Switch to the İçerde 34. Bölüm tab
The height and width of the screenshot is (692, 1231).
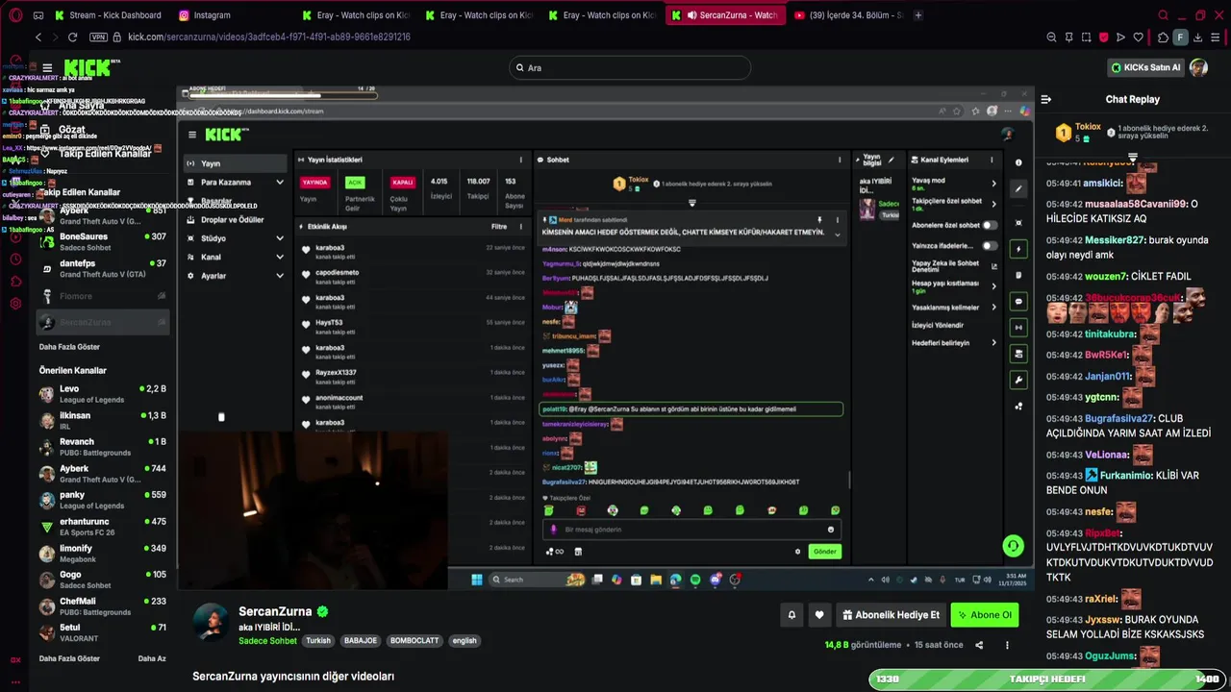click(x=848, y=15)
